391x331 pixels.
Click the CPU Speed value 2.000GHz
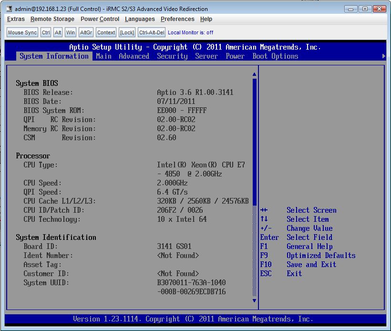(172, 183)
